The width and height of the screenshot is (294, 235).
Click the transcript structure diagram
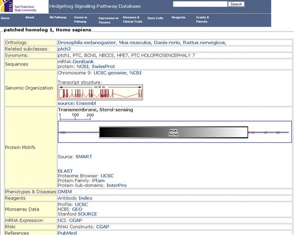[100, 93]
